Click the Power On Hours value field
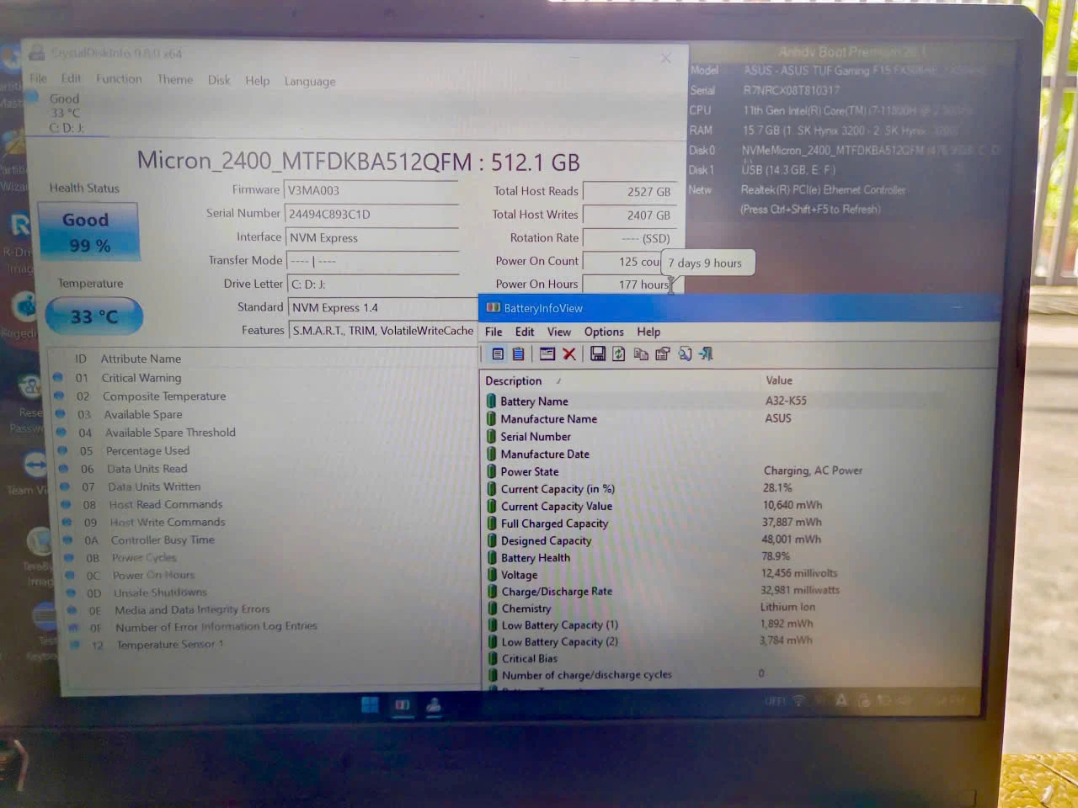1078x808 pixels. 629,284
